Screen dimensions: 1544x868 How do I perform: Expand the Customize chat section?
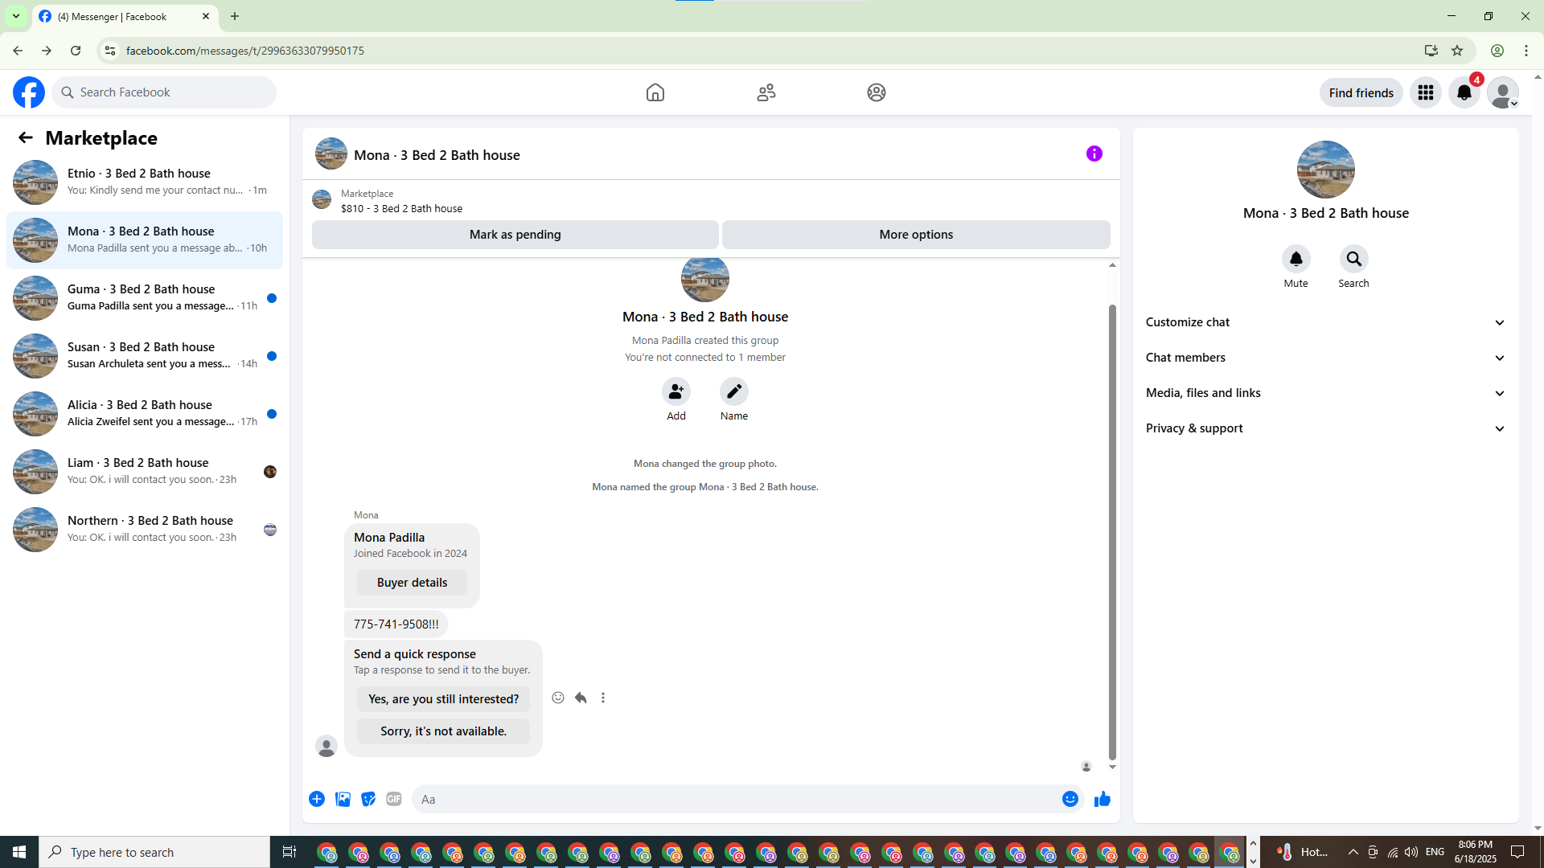(x=1326, y=322)
